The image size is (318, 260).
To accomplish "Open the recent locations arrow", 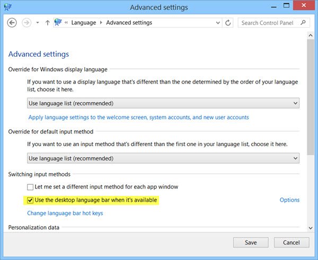I will 38,23.
